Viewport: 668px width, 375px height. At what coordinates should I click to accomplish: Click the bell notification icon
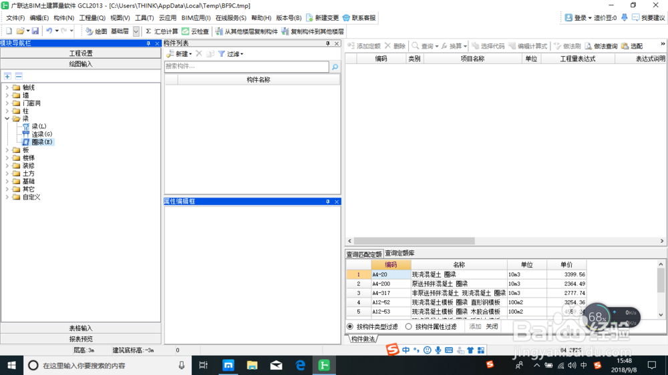pos(624,17)
